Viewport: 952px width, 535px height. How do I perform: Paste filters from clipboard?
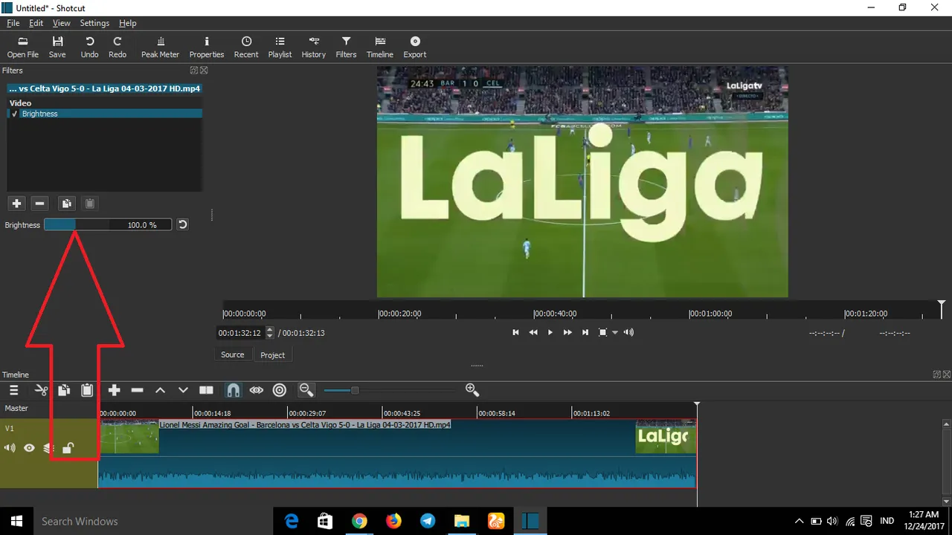[x=89, y=204]
